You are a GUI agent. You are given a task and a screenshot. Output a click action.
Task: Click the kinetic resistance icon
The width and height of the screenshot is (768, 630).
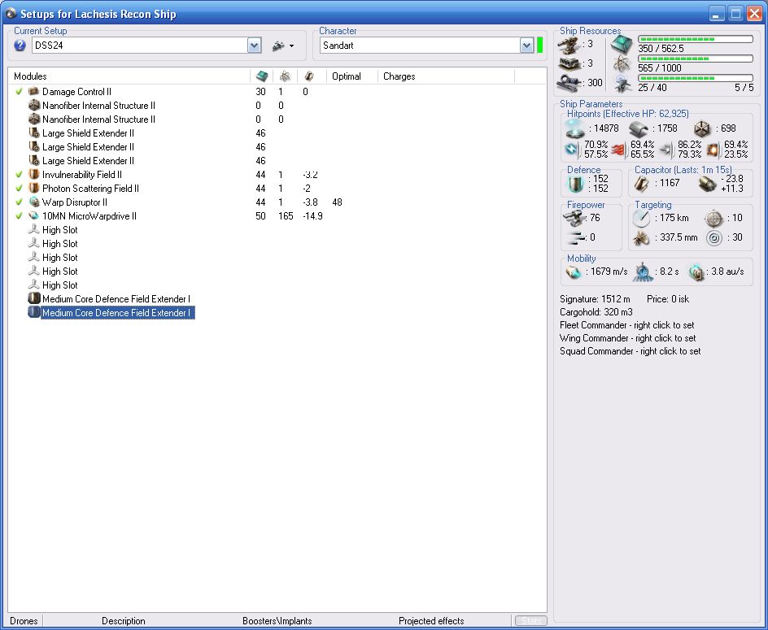point(666,150)
